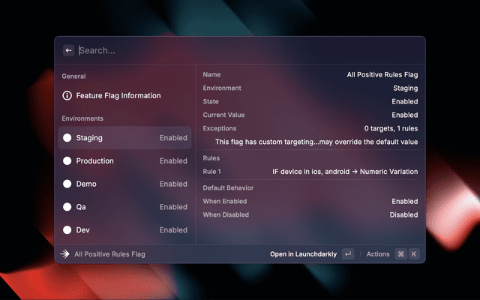
Task: Open the Actions menu
Action: [x=378, y=254]
